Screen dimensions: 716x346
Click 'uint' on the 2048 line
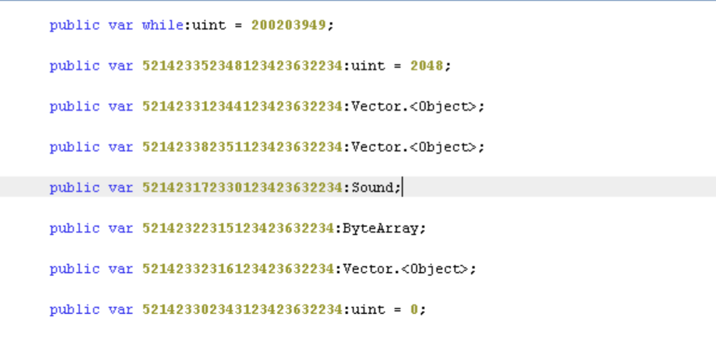coord(368,66)
